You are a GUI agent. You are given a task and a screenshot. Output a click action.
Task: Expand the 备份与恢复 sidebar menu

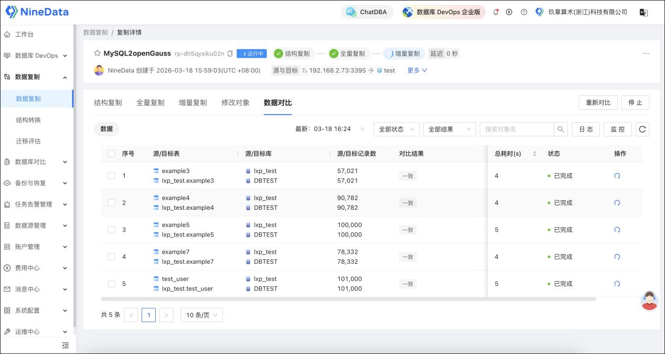pos(37,183)
